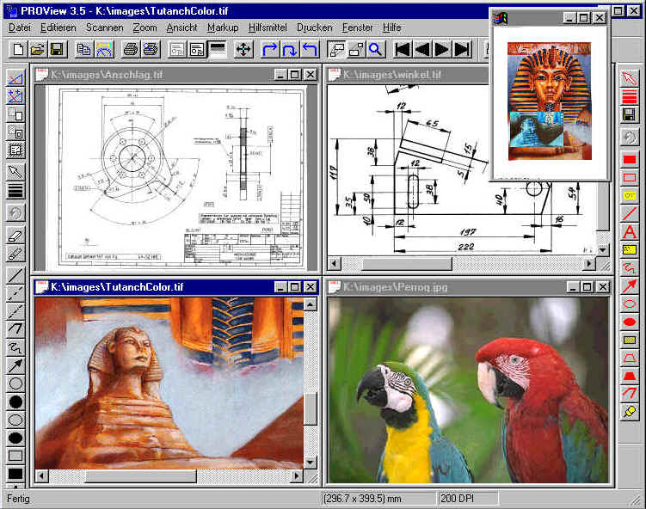Click scroll-down arrow in TutanchColor.tif window
This screenshot has height=509, width=646.
pos(310,463)
